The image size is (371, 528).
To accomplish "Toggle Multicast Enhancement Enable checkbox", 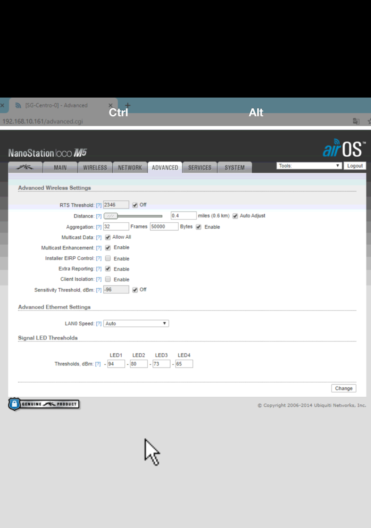I will click(x=108, y=248).
